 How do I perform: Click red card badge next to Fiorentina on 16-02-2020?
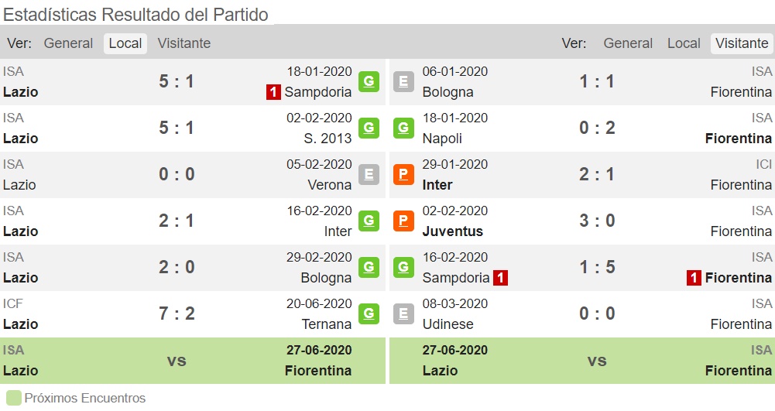click(x=694, y=278)
